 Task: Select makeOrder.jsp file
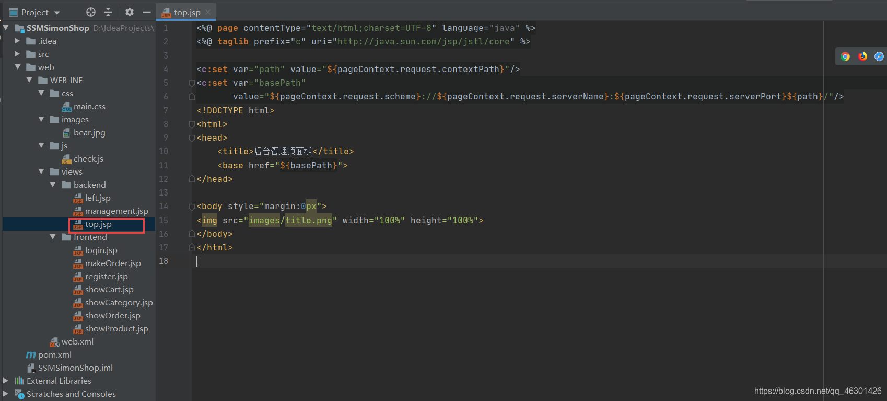[107, 263]
